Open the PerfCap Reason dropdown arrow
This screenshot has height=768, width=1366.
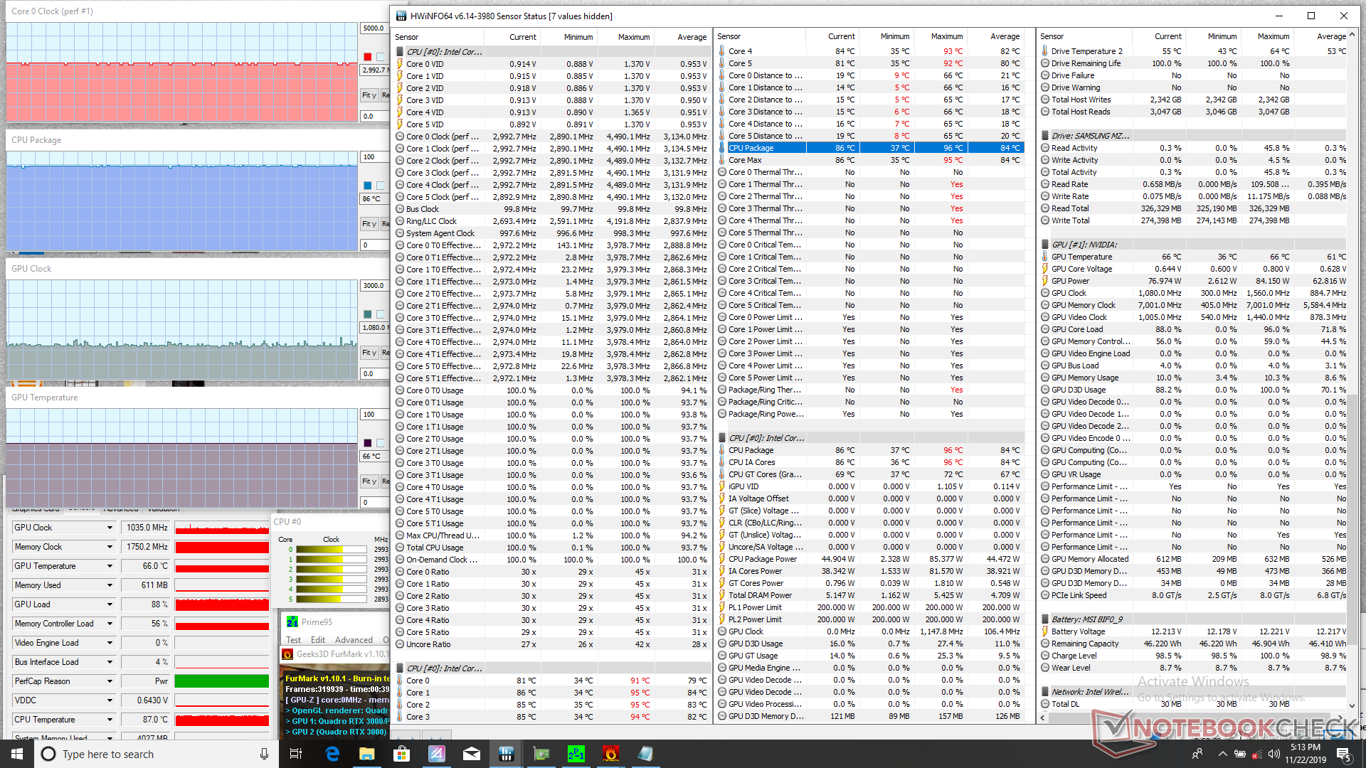(110, 681)
